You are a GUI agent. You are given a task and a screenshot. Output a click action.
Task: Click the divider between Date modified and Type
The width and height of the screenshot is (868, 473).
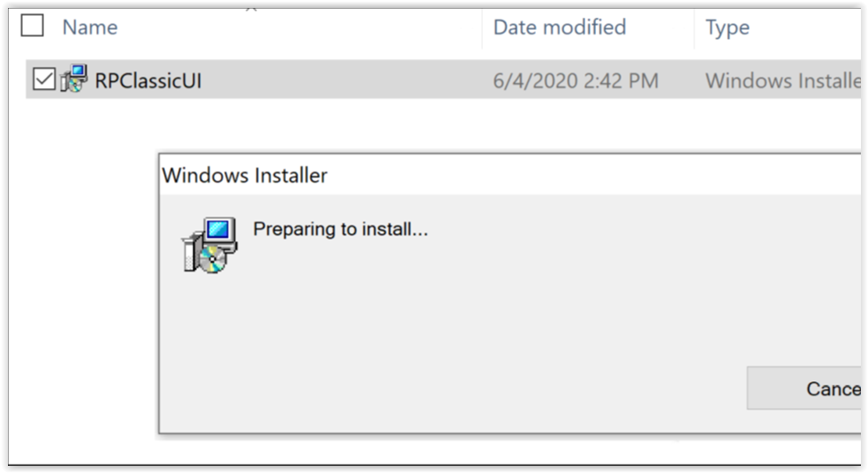click(x=695, y=27)
